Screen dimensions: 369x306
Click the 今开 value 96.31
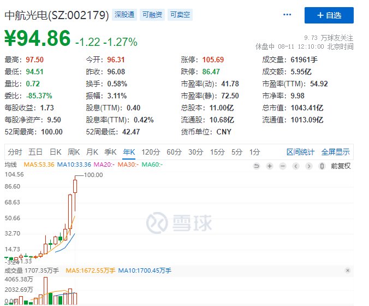click(x=116, y=60)
